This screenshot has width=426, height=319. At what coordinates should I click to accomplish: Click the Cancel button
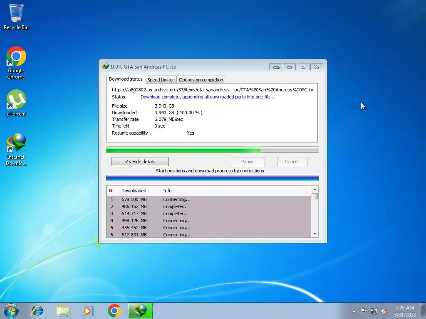(292, 162)
